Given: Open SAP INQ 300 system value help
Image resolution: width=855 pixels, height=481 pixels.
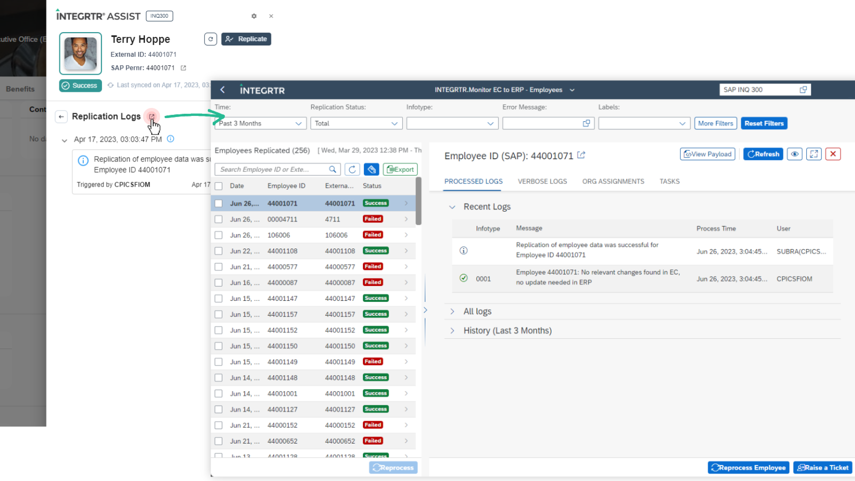Looking at the screenshot, I should 803,90.
